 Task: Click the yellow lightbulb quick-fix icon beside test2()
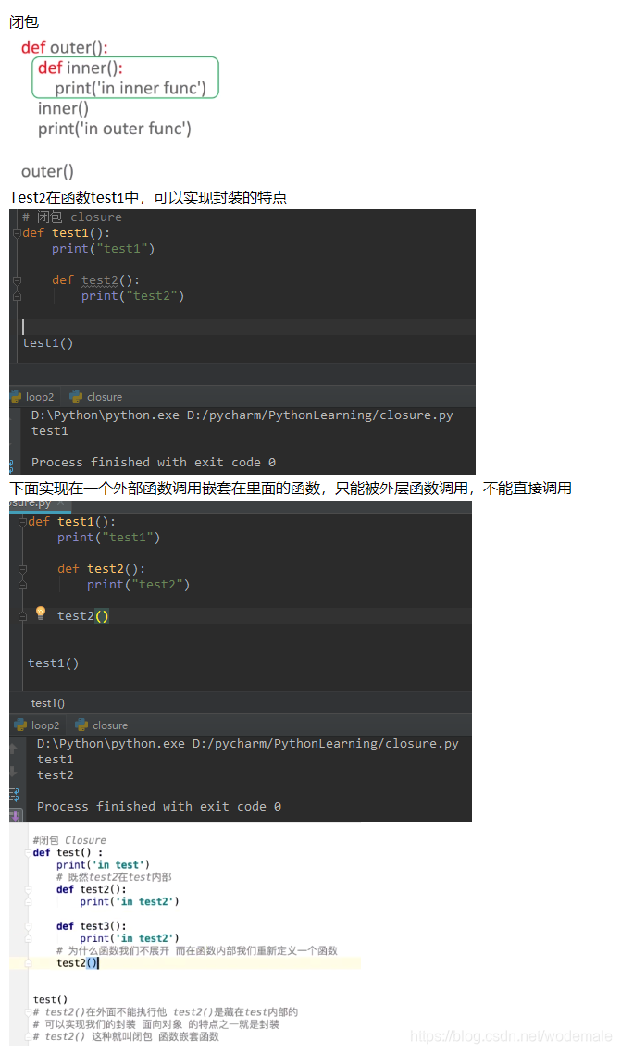point(41,613)
